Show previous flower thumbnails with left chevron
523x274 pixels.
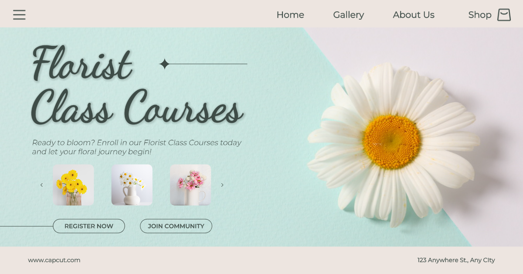[41, 185]
